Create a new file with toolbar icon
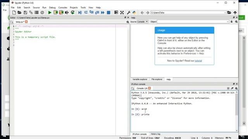Image resolution: width=248 pixels, height=139 pixels. (14, 12)
